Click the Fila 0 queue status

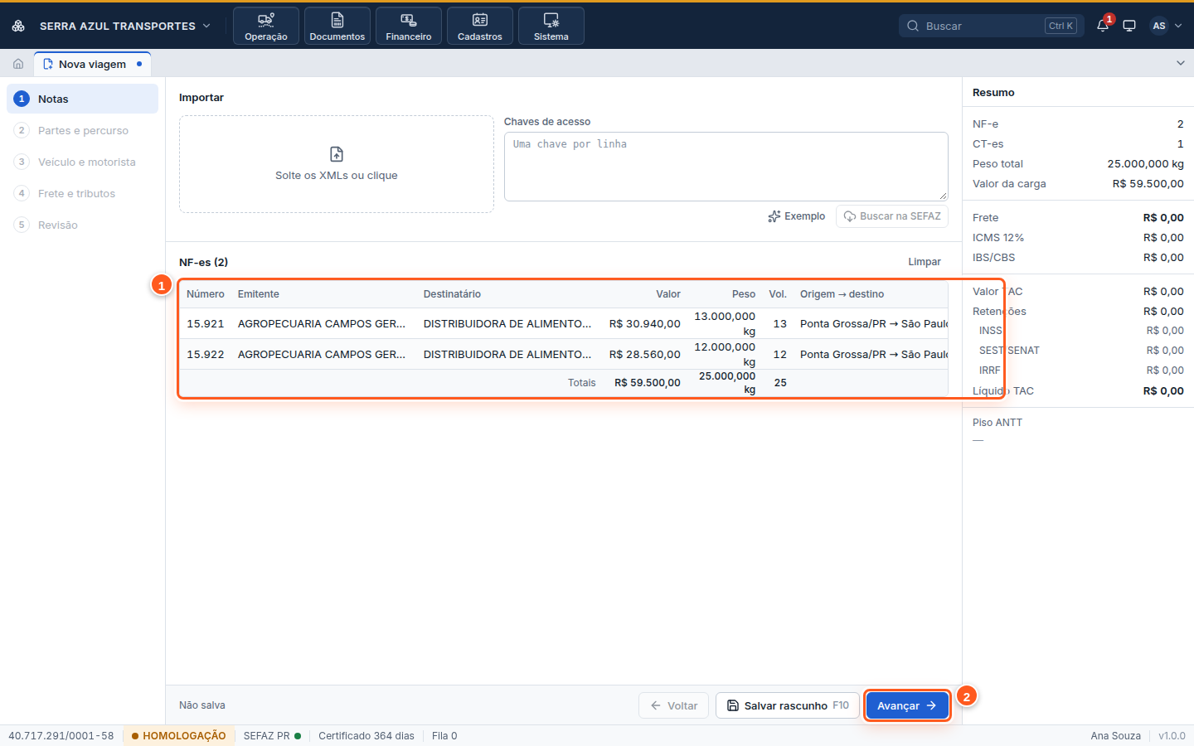click(444, 736)
